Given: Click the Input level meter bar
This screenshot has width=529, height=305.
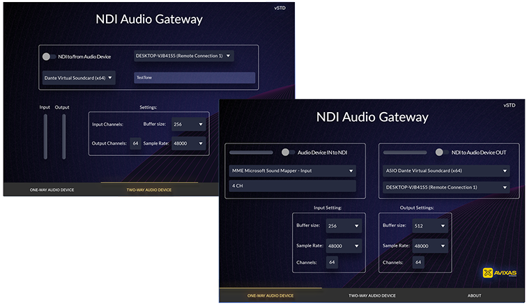Looking at the screenshot, I should point(45,136).
